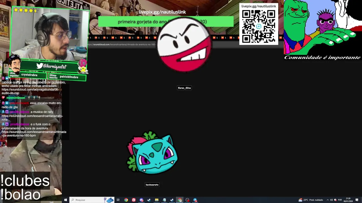Click the livepix.gg/nautiluslink text above QR code
Image resolution: width=362 pixels, height=203 pixels.
[x=259, y=6]
